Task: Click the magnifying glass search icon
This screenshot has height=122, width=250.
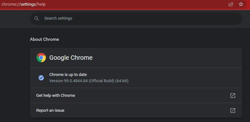Action: tap(37, 18)
